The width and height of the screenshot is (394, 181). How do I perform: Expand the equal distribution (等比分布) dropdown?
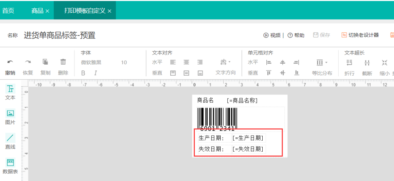pos(322,63)
